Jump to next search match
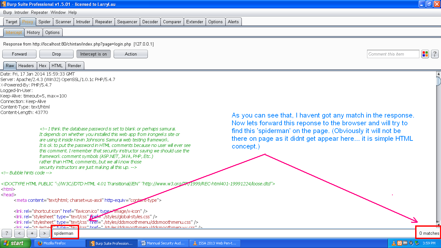Viewport: 441px width, 248px height. tap(45, 233)
